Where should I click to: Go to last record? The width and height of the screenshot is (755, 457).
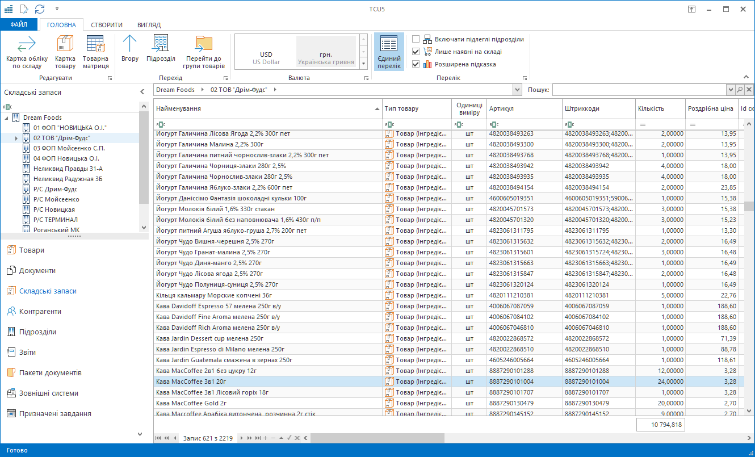click(x=258, y=438)
